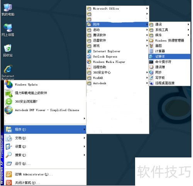The height and width of the screenshot is (186, 193).
Task: Expand the 游戏 submenu arrow
Action: (147, 46)
